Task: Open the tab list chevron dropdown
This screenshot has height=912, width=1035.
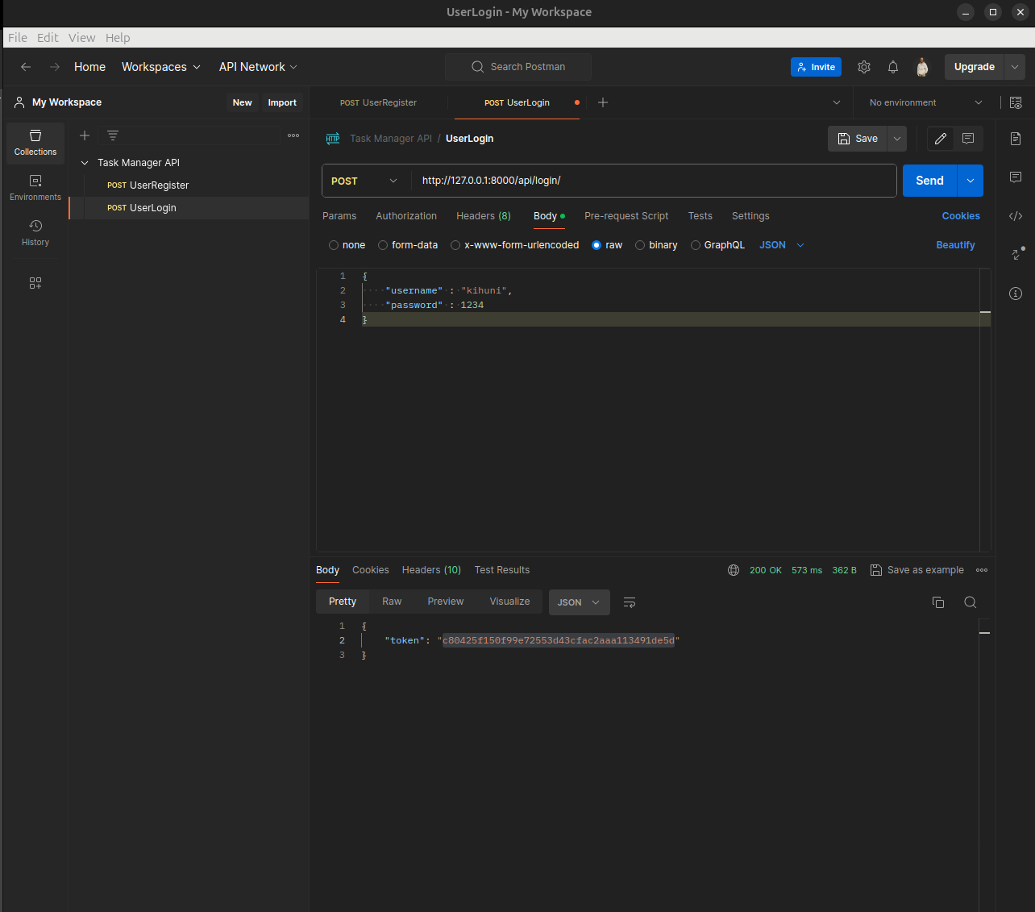Action: pos(837,102)
